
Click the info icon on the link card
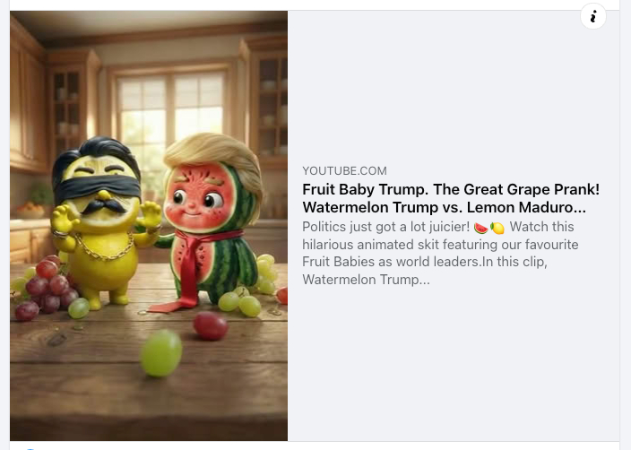[x=593, y=16]
